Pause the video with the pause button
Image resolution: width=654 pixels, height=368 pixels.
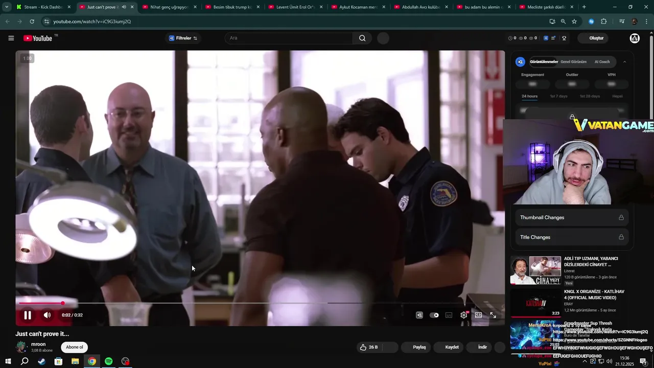pos(28,315)
